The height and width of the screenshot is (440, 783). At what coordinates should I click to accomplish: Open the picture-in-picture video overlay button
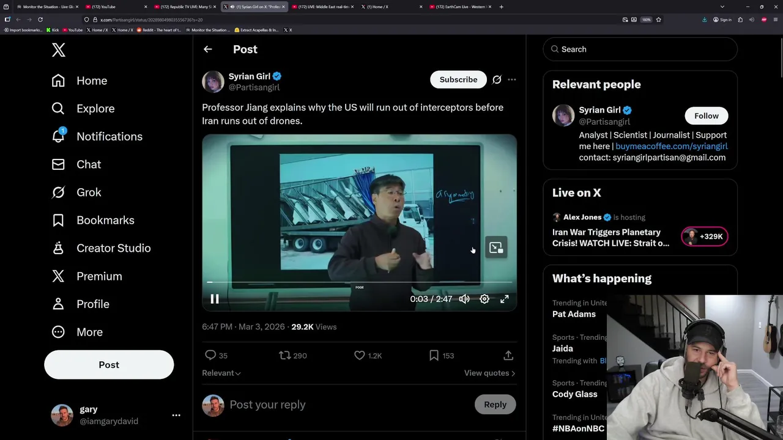496,248
